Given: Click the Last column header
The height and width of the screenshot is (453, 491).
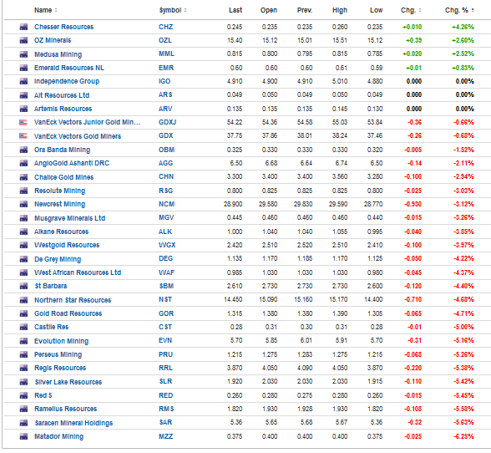Looking at the screenshot, I should point(235,10).
